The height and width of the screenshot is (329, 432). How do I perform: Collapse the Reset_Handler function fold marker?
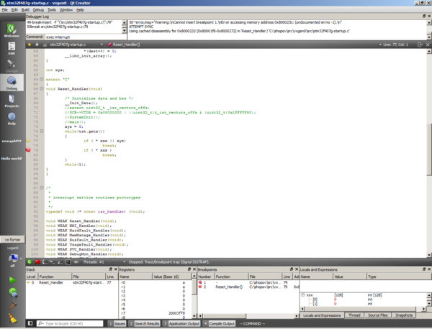coord(42,88)
